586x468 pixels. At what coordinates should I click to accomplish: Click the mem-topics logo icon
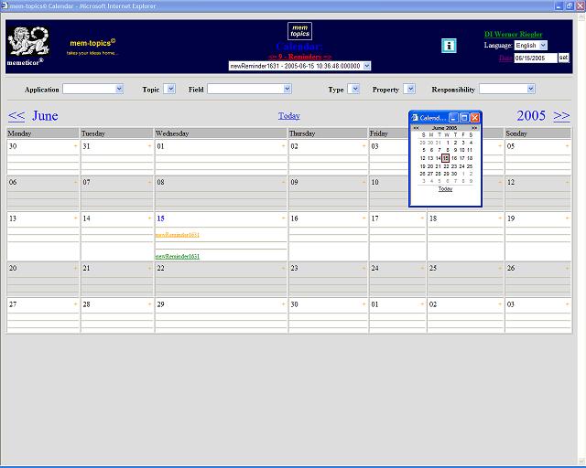pos(299,31)
